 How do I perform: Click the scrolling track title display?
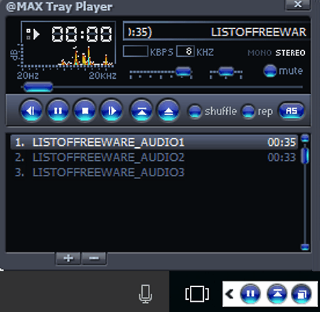217,31
